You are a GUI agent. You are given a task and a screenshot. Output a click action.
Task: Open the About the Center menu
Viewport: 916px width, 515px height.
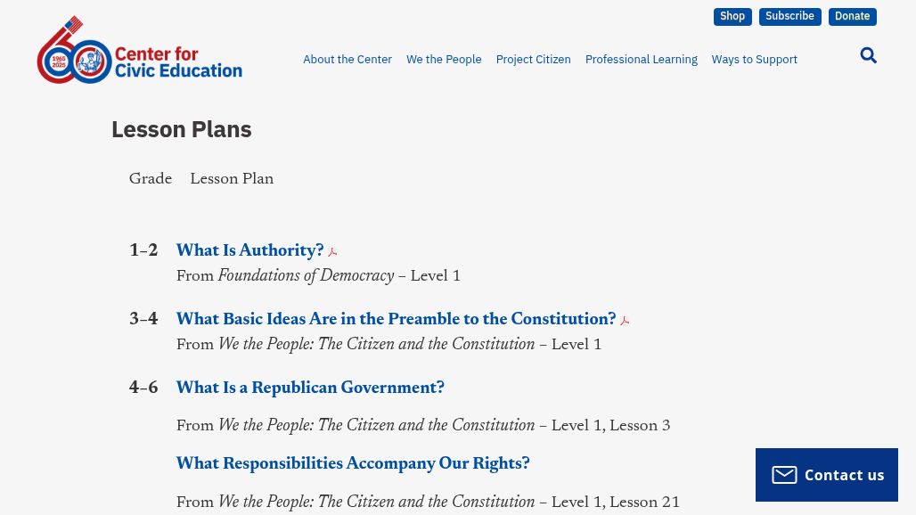[x=348, y=60]
